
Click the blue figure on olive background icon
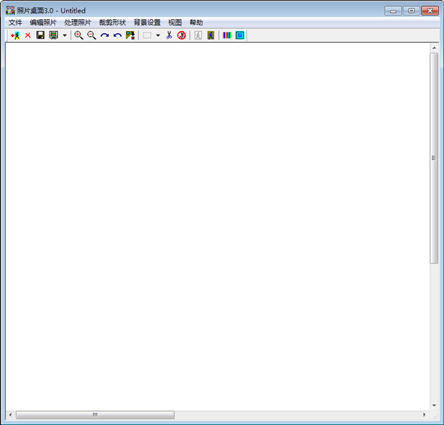click(211, 36)
